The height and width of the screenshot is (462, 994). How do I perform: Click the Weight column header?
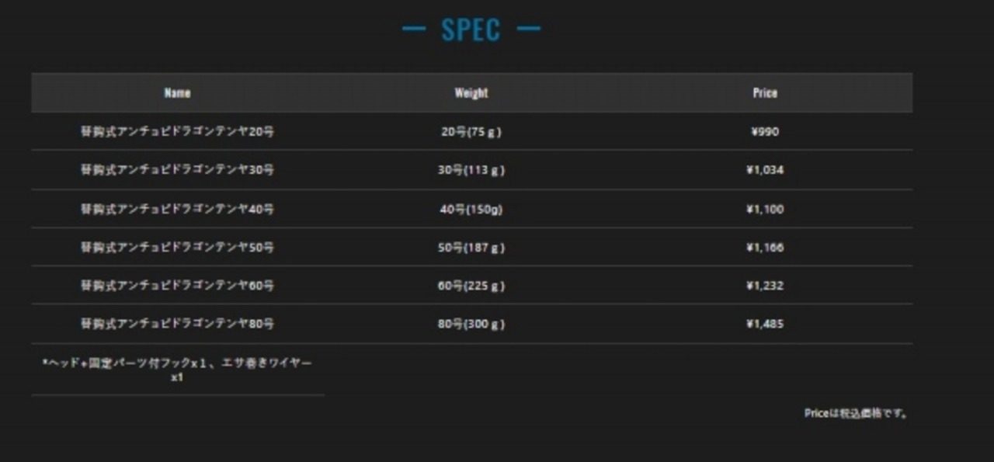coord(471,93)
